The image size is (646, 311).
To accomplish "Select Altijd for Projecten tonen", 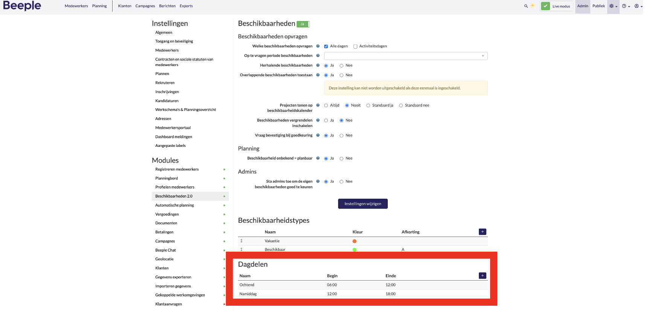I will pos(326,106).
